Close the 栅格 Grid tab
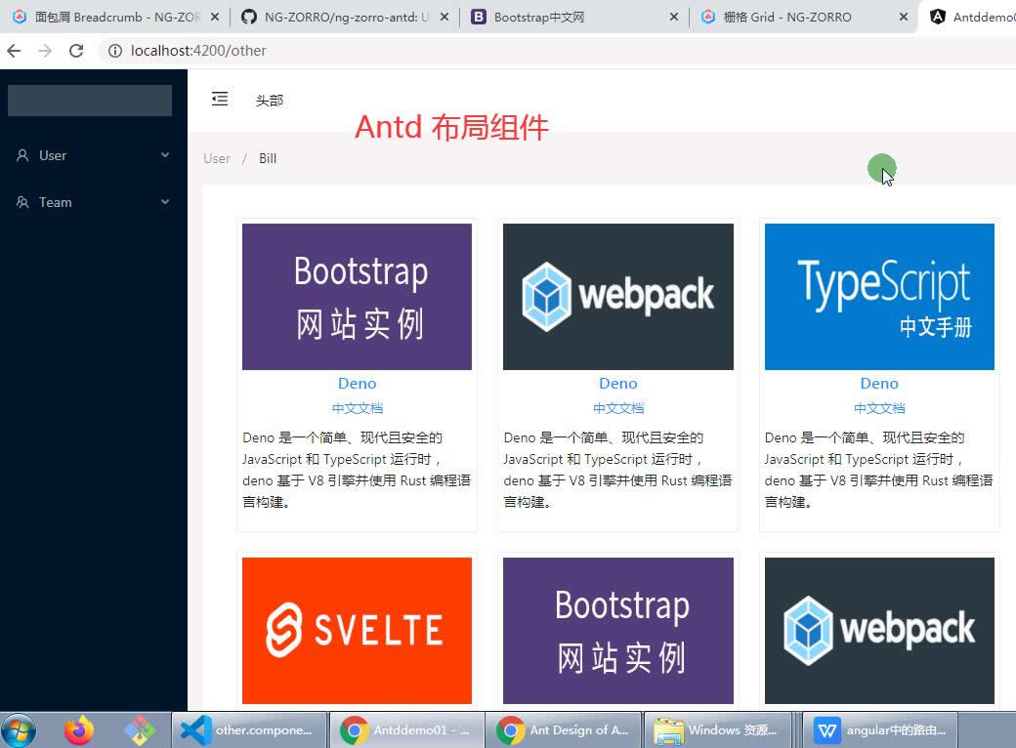1016x748 pixels. (904, 17)
